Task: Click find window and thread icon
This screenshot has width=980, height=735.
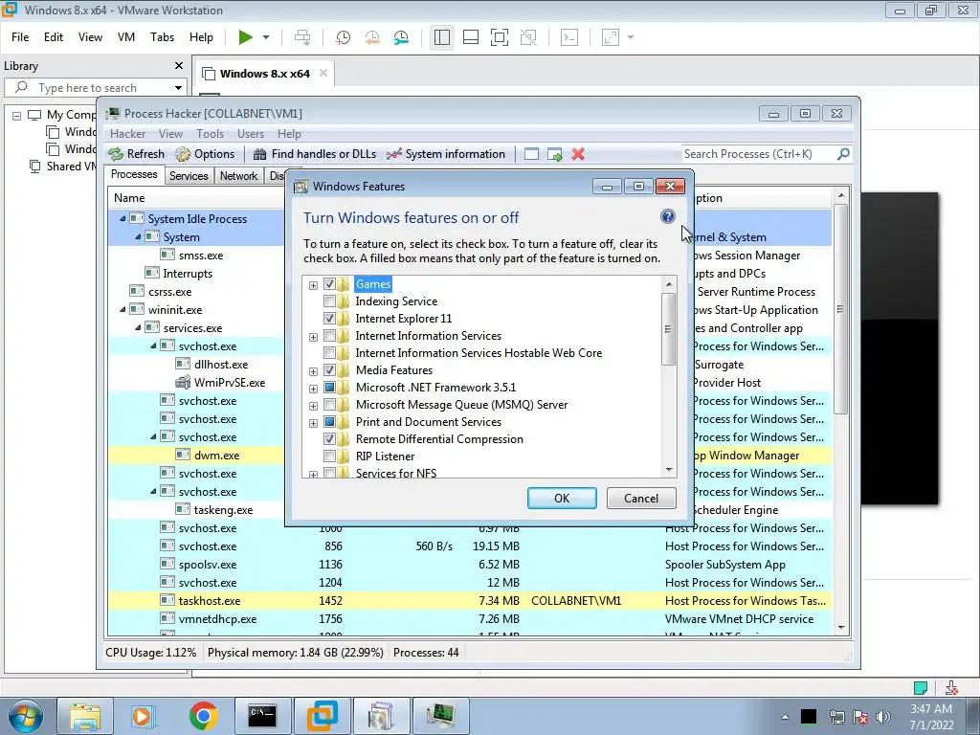Action: [554, 154]
